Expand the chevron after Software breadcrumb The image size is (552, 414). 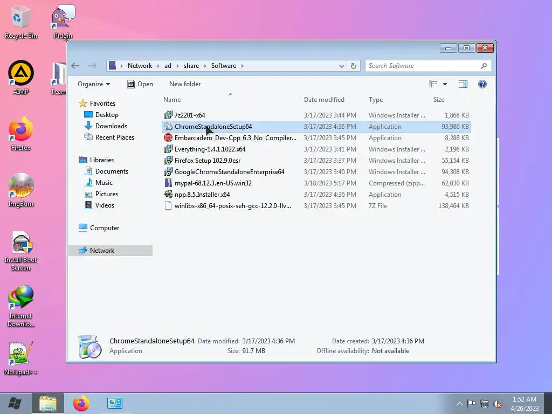[x=242, y=66]
